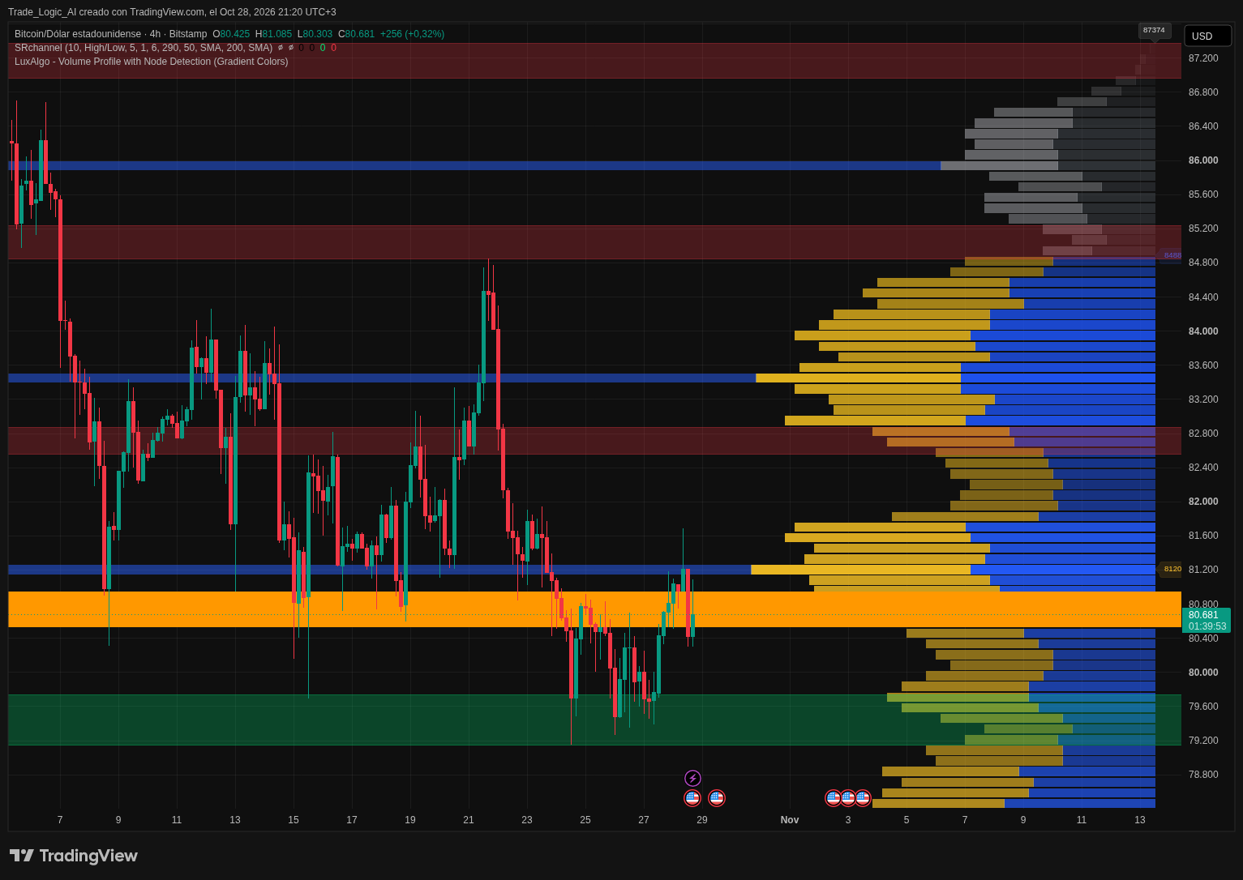Click the 80.000 price scale label
Image resolution: width=1243 pixels, height=880 pixels.
coord(1203,673)
